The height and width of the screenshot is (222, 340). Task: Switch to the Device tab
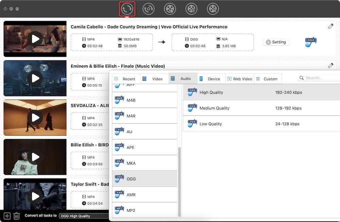click(x=211, y=79)
